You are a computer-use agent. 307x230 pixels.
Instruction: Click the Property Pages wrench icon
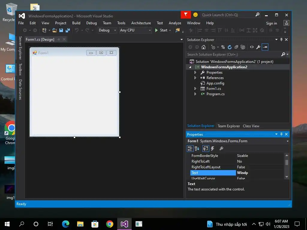click(x=221, y=149)
